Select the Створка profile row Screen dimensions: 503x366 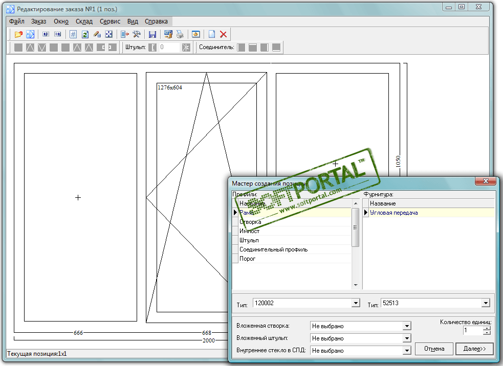click(295, 222)
